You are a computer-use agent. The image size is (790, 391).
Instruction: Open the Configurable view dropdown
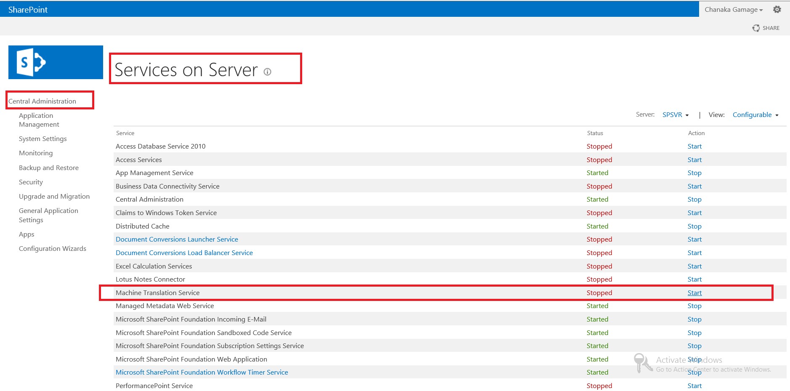pyautogui.click(x=755, y=114)
